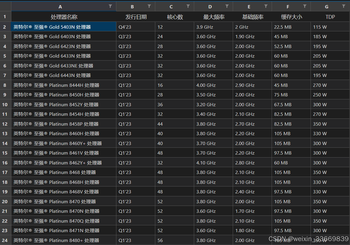Select column F header letter
This screenshot has height=245, width=350.
point(288,7)
